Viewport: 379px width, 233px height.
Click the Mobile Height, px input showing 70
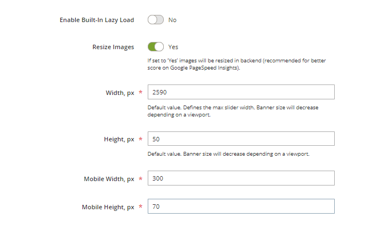click(241, 206)
